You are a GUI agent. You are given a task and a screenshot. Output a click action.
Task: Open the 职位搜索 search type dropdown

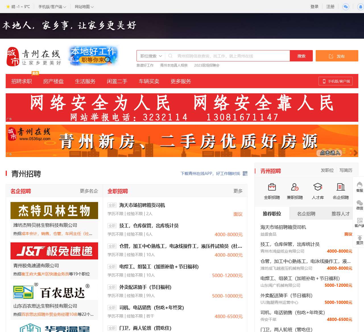pos(151,56)
